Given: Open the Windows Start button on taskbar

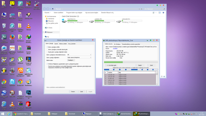Looking at the screenshot, I should 3,114.
